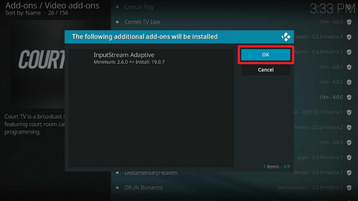This screenshot has width=358, height=201.
Task: Confirm the install with the OK button
Action: pos(266,55)
